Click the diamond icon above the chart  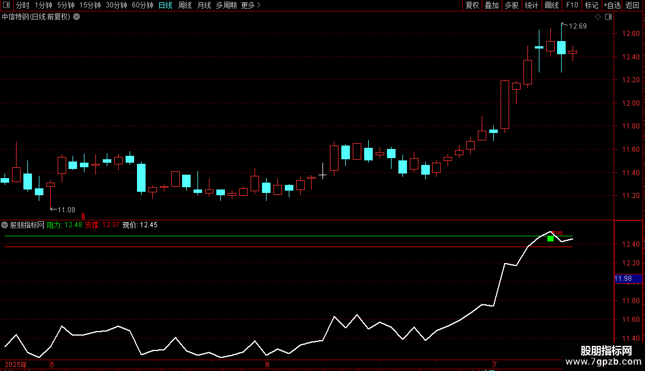(598, 17)
